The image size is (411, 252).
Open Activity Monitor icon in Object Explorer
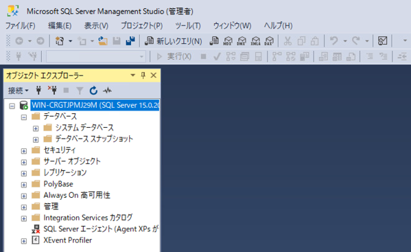point(107,91)
